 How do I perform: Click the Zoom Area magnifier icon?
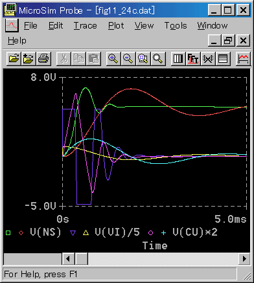[143, 58]
